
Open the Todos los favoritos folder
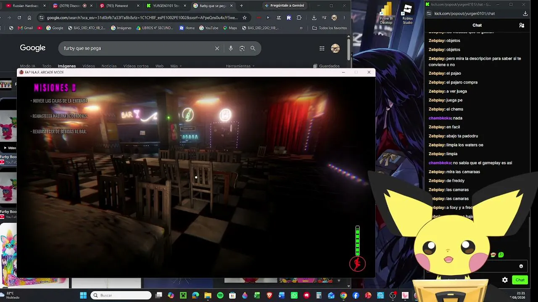click(330, 28)
